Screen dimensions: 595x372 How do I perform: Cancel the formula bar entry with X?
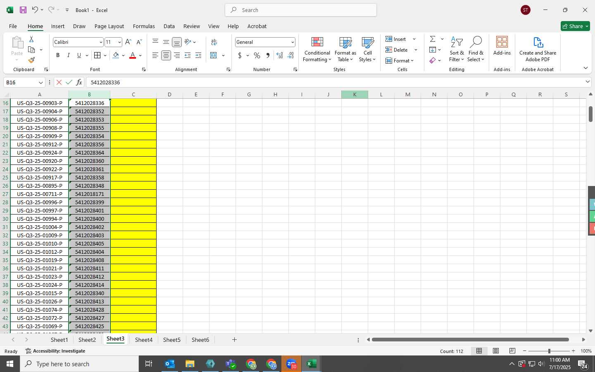click(x=59, y=82)
